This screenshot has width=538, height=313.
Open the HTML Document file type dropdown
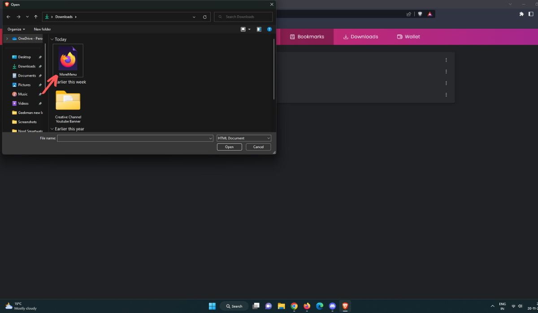click(243, 138)
